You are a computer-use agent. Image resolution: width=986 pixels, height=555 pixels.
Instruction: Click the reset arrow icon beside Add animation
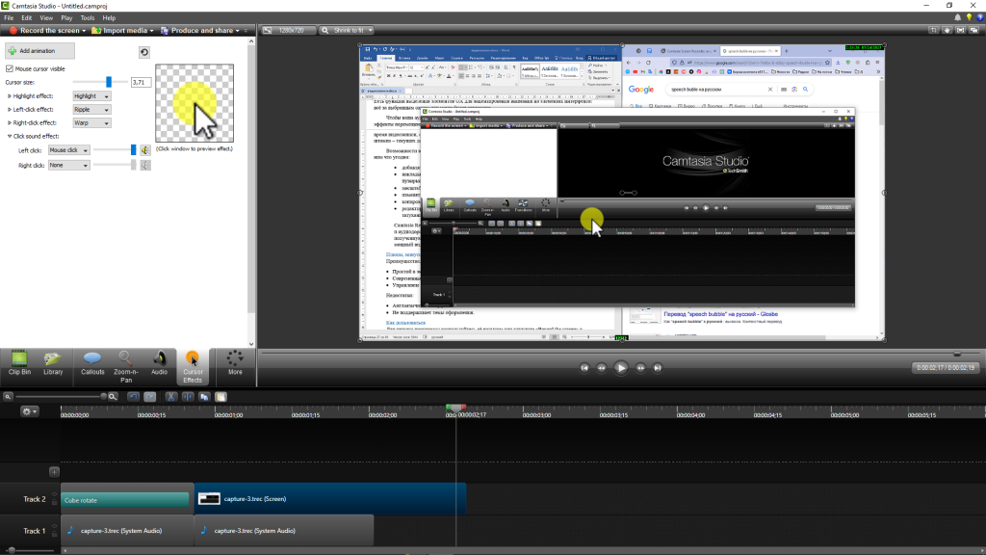point(144,52)
